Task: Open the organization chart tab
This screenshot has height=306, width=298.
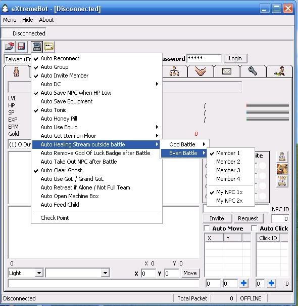Action: click(174, 71)
